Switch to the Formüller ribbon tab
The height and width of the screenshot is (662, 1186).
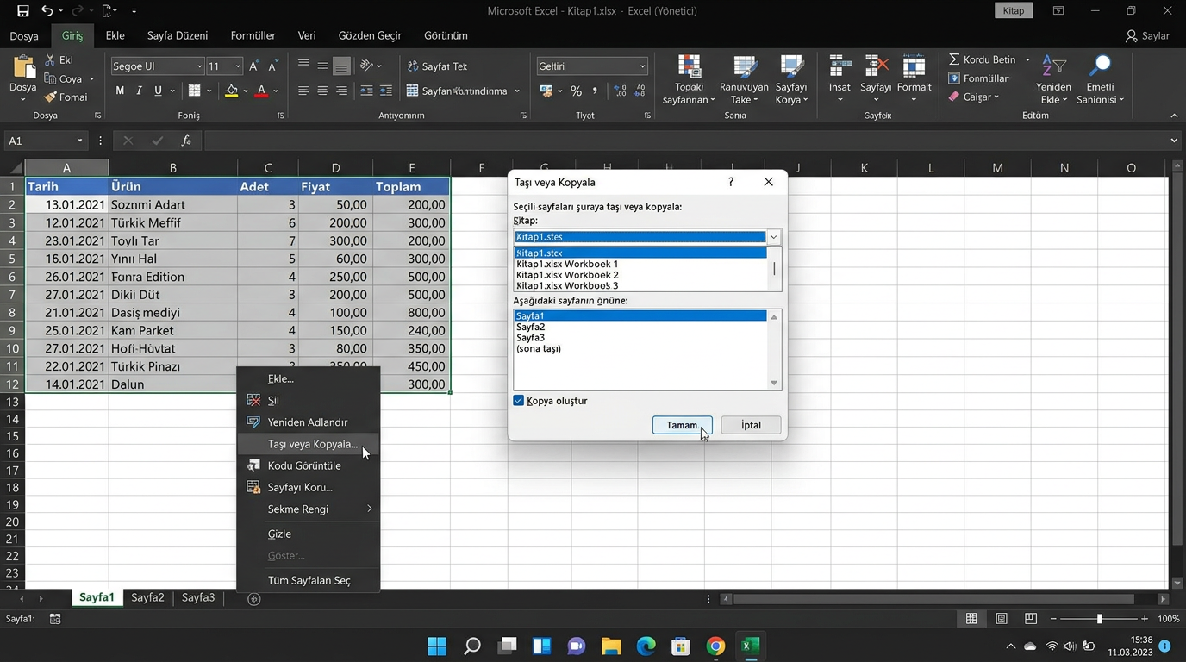[x=253, y=35]
